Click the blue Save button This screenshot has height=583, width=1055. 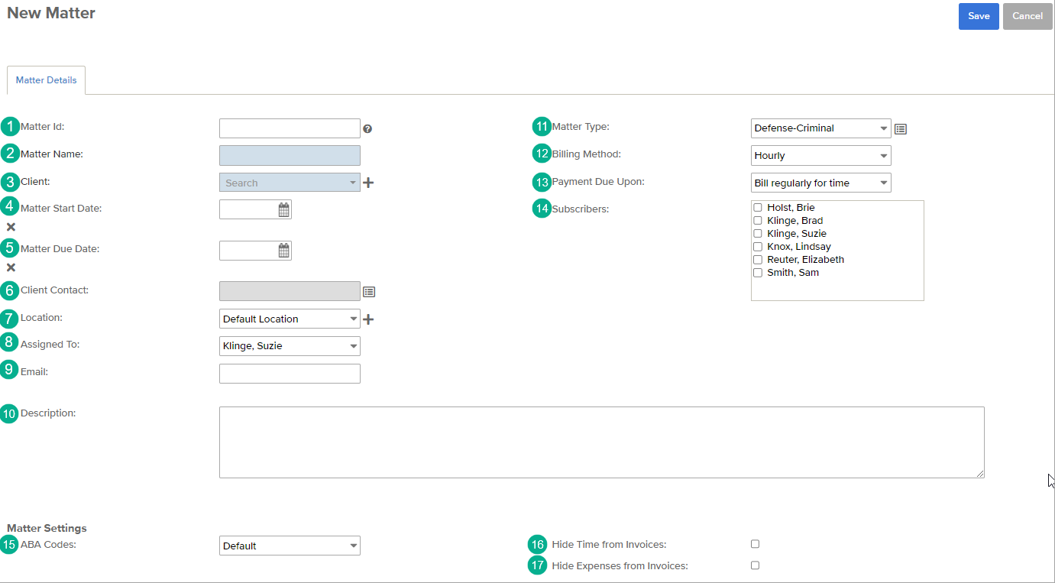tap(979, 16)
